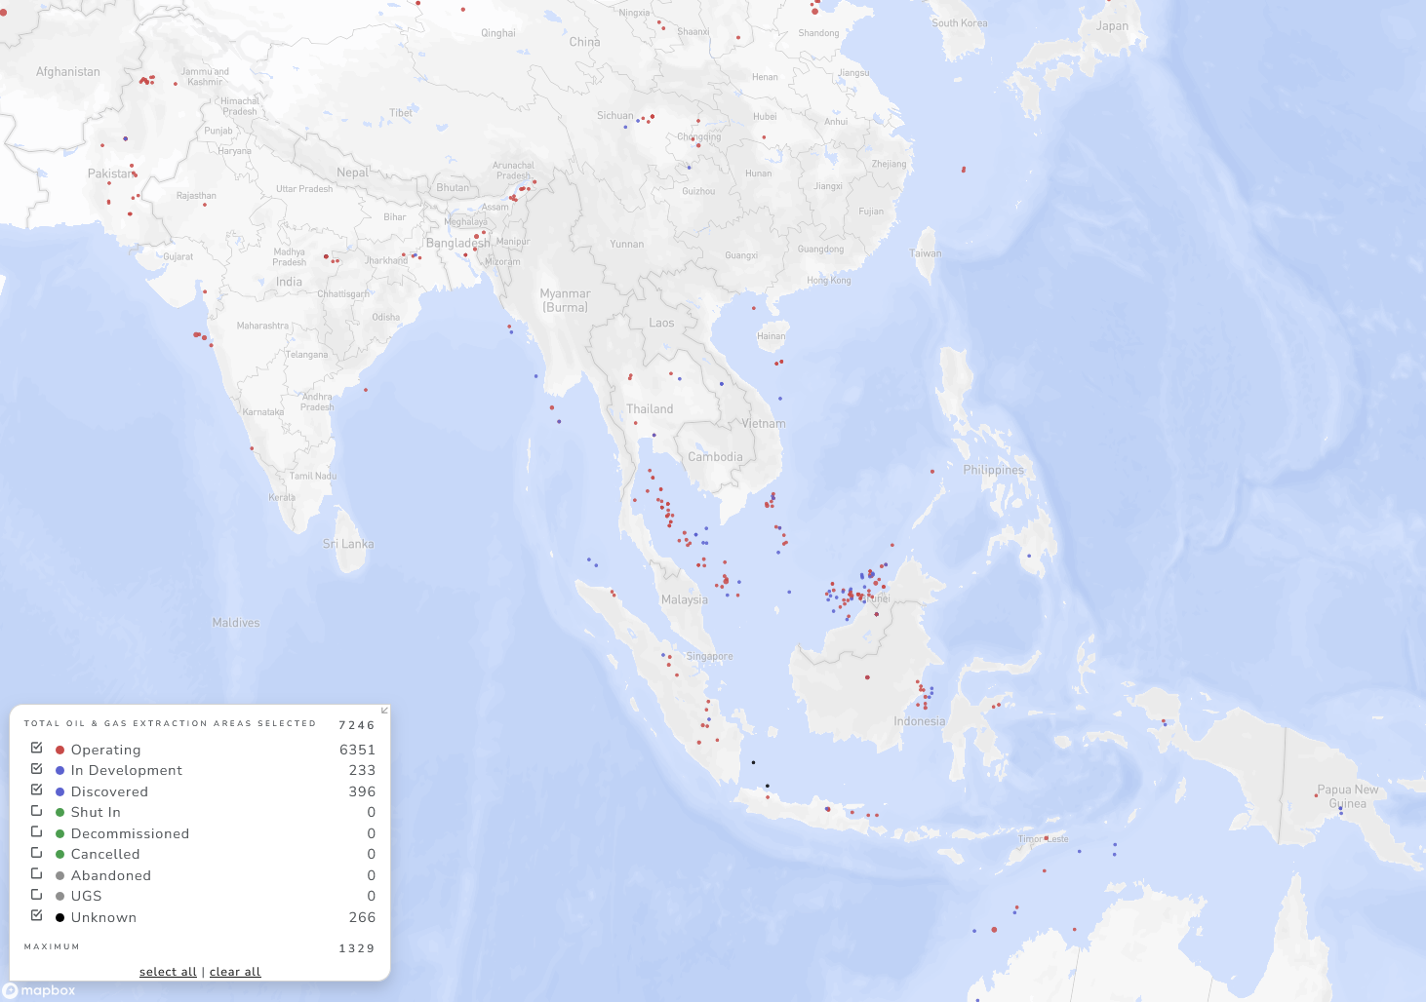
Task: Click the Kerala map label
Action: coord(282,498)
